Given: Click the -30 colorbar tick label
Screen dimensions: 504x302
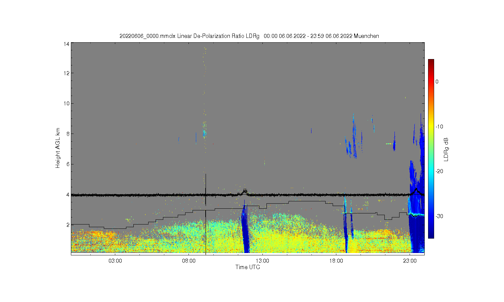Looking at the screenshot, I should click(439, 216).
